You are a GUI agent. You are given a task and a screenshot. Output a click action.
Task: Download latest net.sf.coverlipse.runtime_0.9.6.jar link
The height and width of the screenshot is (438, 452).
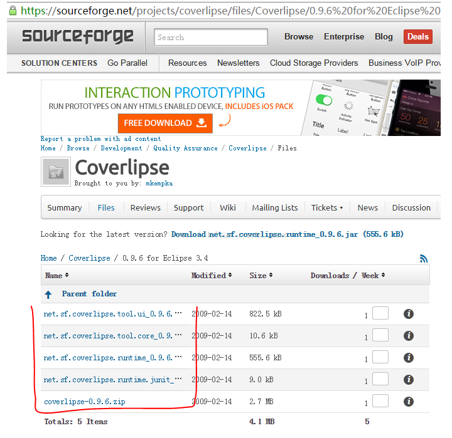point(288,234)
